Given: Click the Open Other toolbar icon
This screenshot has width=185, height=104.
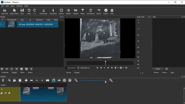Looking at the screenshot, I should [14, 12].
